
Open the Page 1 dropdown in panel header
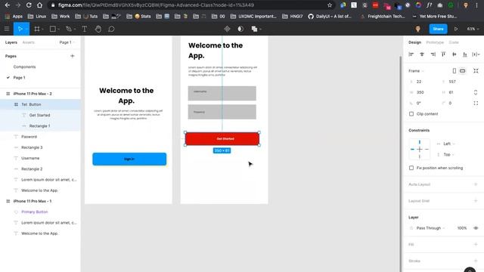click(x=67, y=42)
